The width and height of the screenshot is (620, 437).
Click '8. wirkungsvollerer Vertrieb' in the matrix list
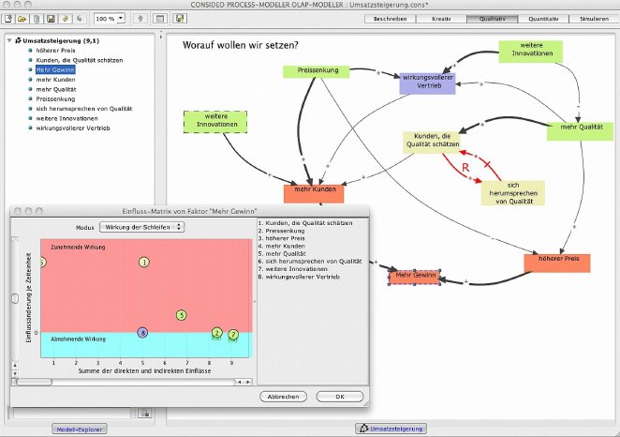(x=299, y=277)
